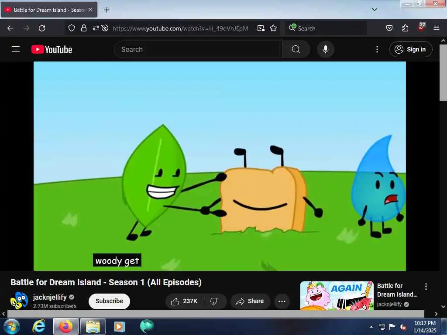Click the 2.73M subscribers text

pyautogui.click(x=55, y=306)
